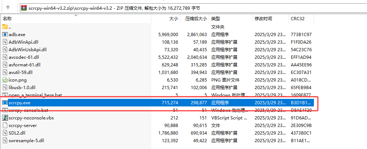Click the size value 1,786,880
The image size is (367, 149).
coord(168,133)
